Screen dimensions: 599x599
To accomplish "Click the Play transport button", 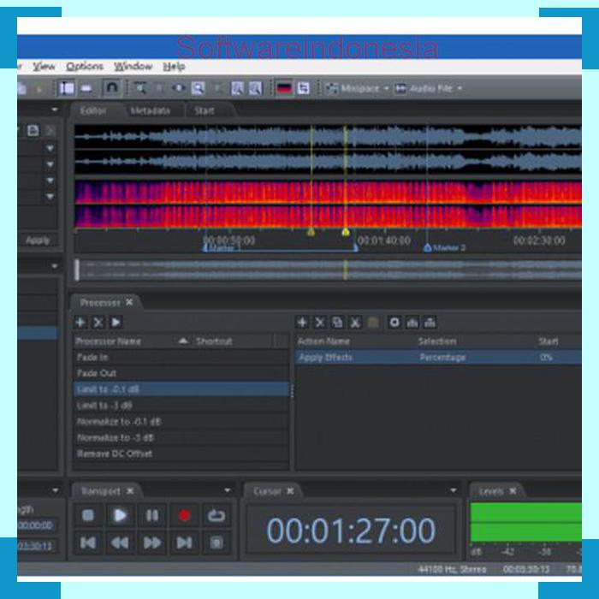I will (120, 516).
